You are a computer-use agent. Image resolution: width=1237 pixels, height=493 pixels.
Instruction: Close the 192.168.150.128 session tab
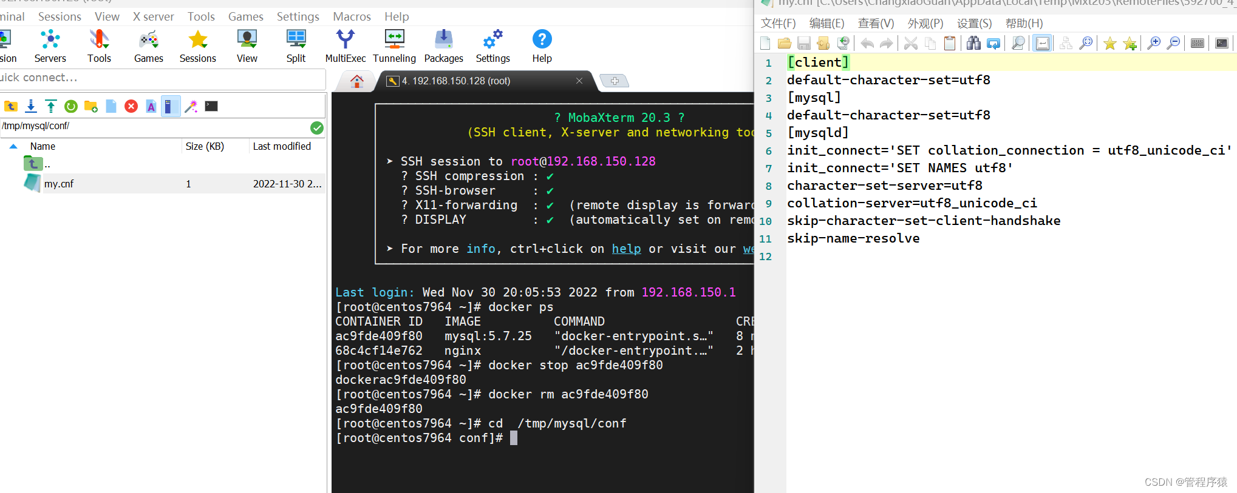click(579, 81)
